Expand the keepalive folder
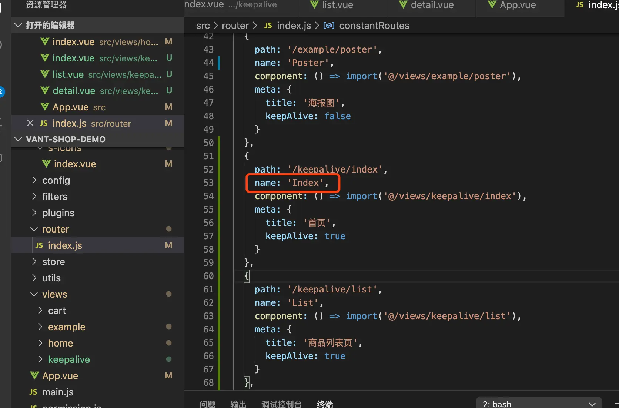This screenshot has width=619, height=408. [40, 359]
